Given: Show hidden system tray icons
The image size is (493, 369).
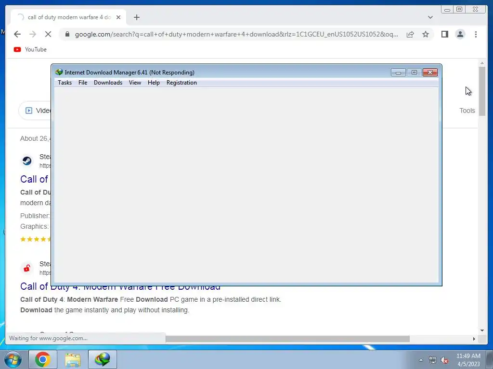Looking at the screenshot, I should tap(421, 360).
